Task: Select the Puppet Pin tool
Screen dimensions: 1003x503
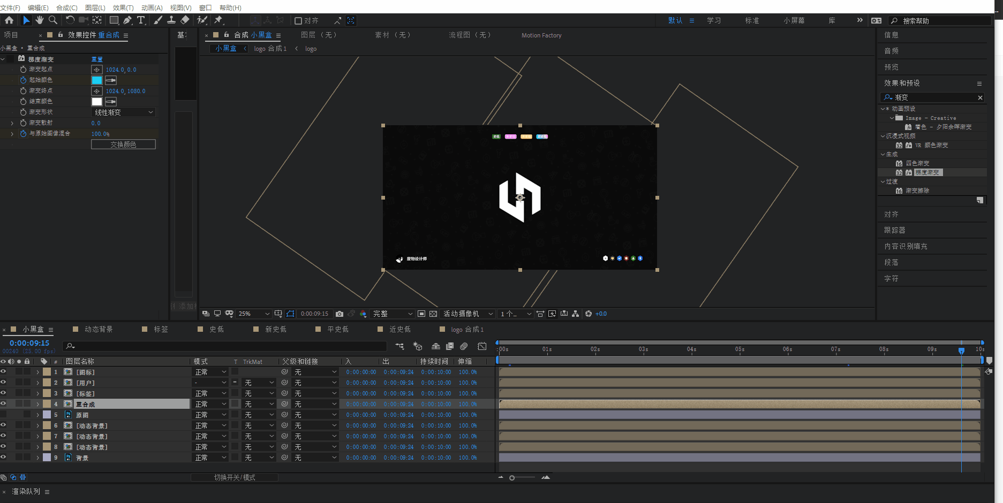Action: pos(218,20)
